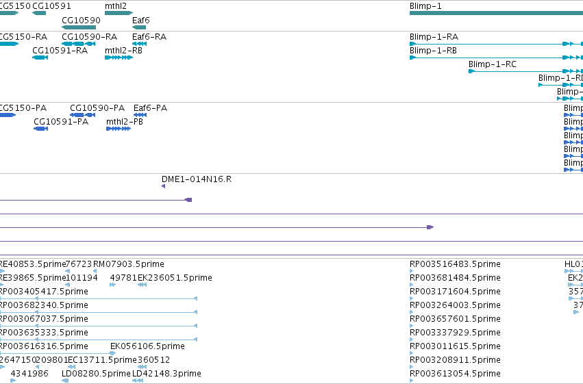Image resolution: width=583 pixels, height=384 pixels.
Task: Open the Blimp-1-RB transcript label
Action: point(433,51)
